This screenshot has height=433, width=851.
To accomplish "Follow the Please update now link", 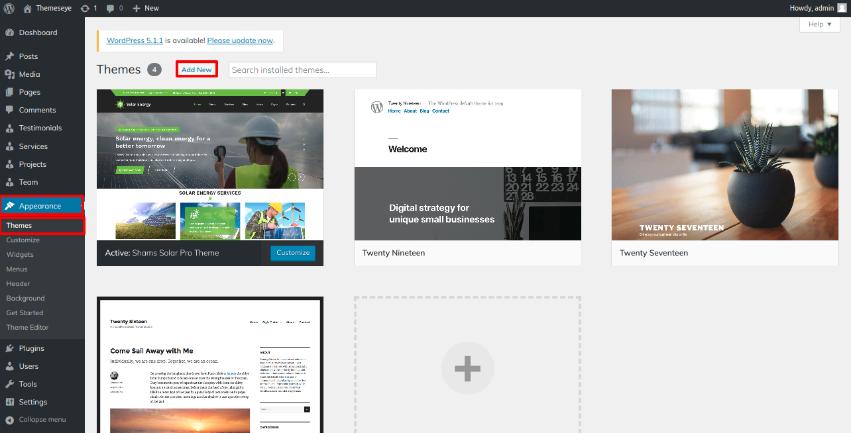I will 240,40.
